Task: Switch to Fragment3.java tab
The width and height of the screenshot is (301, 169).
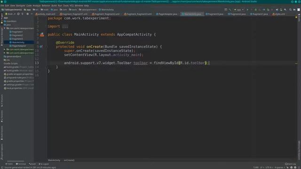Action: tap(214, 14)
